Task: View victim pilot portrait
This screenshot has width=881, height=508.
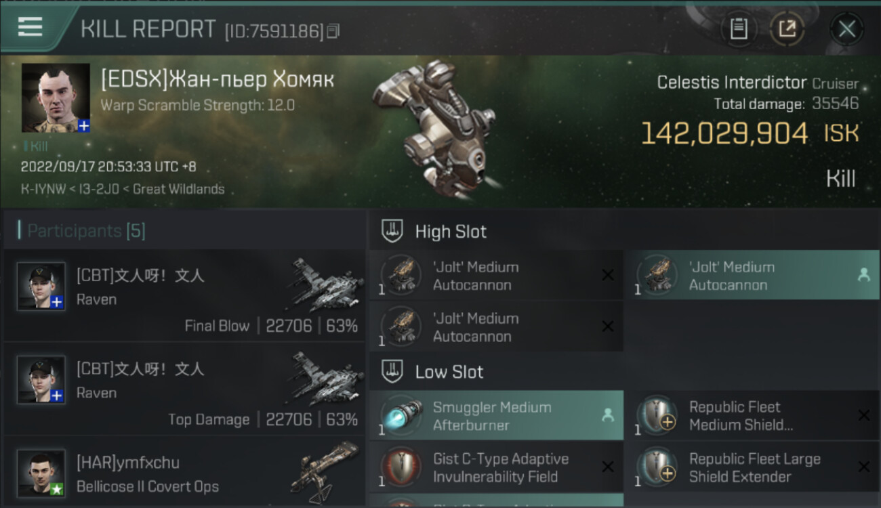Action: coord(56,98)
